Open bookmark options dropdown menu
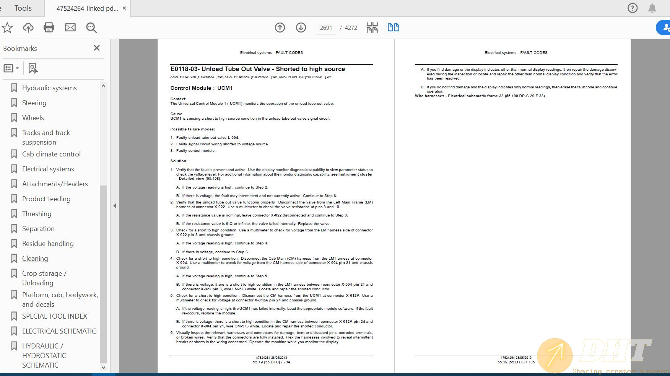 (11, 68)
